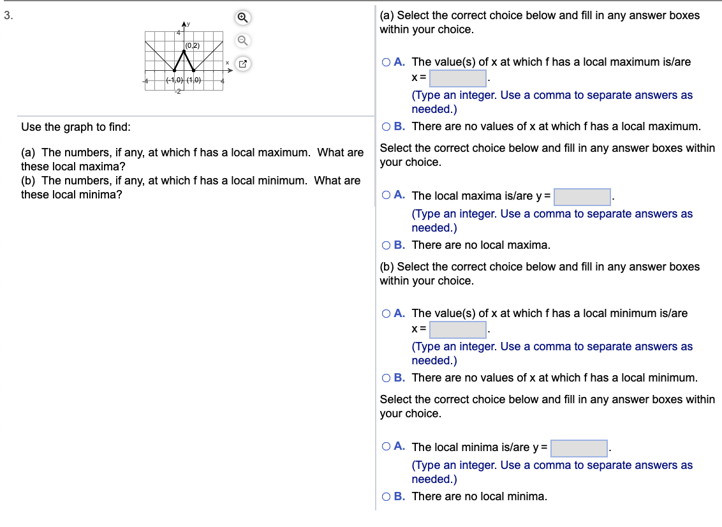
Task: Click the x= answer box for local maximum
Action: tap(457, 77)
